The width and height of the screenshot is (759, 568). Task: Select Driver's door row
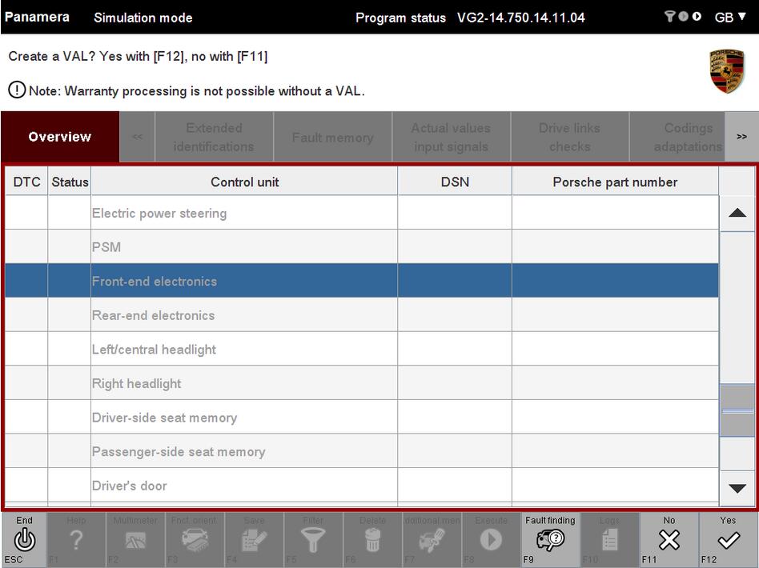click(362, 486)
